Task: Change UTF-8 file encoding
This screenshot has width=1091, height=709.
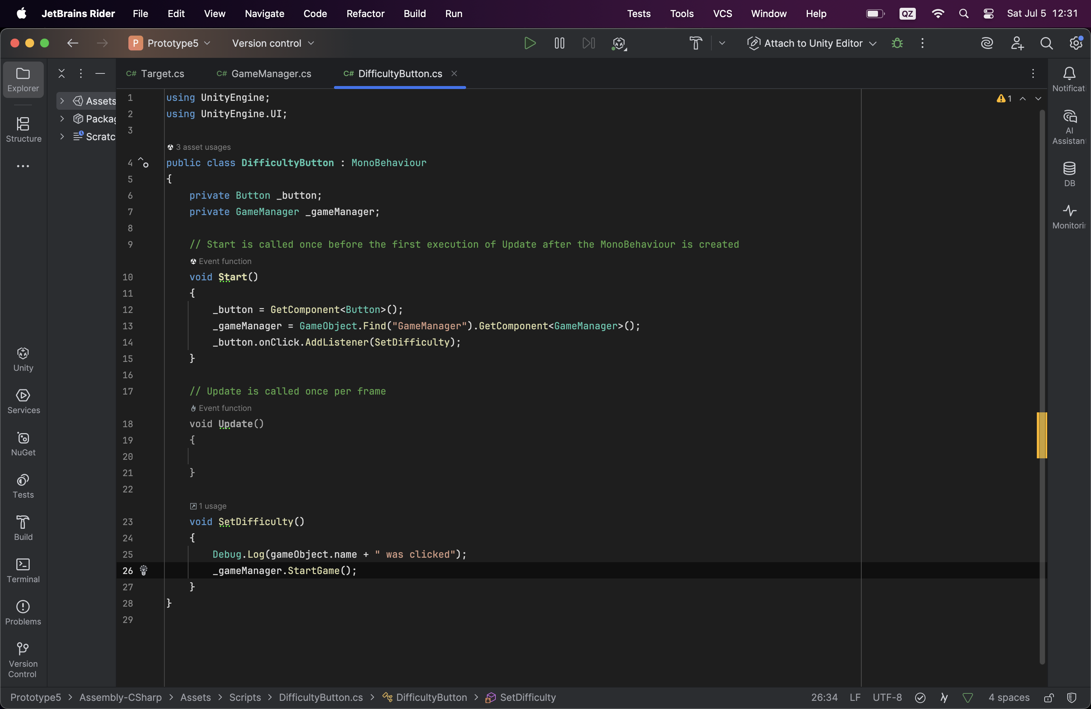Action: (x=887, y=698)
